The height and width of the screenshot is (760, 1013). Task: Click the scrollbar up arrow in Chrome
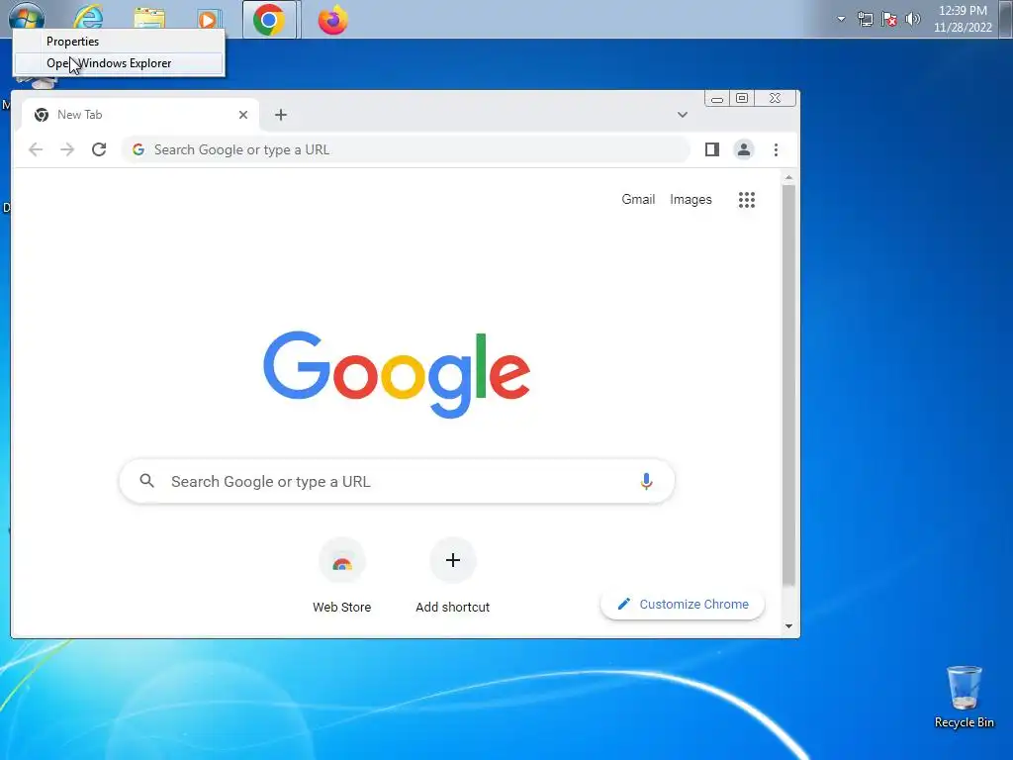click(x=788, y=177)
